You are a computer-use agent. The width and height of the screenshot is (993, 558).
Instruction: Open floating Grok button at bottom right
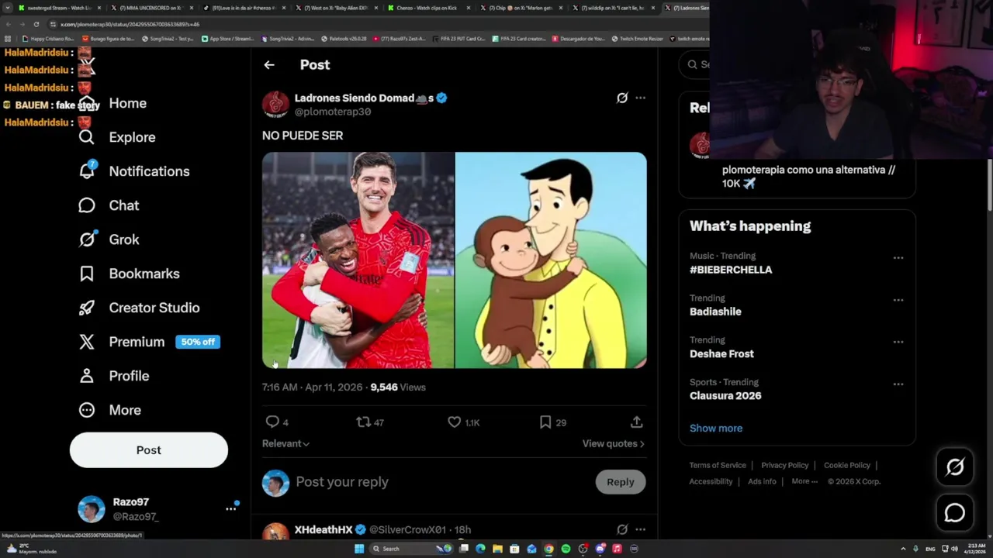click(955, 467)
